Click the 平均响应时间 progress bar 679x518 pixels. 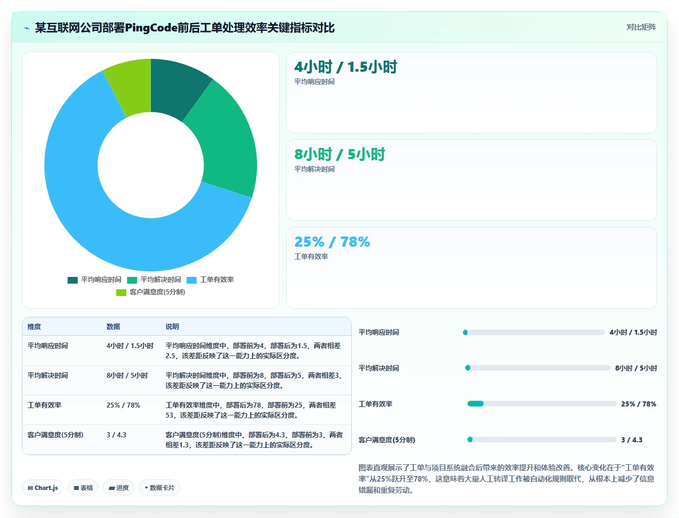tap(534, 332)
